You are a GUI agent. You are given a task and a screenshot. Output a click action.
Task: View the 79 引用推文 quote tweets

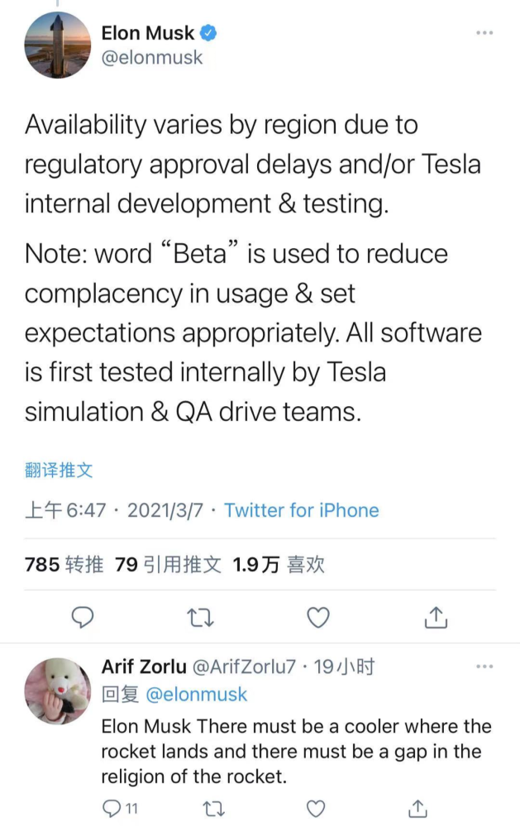[169, 565]
